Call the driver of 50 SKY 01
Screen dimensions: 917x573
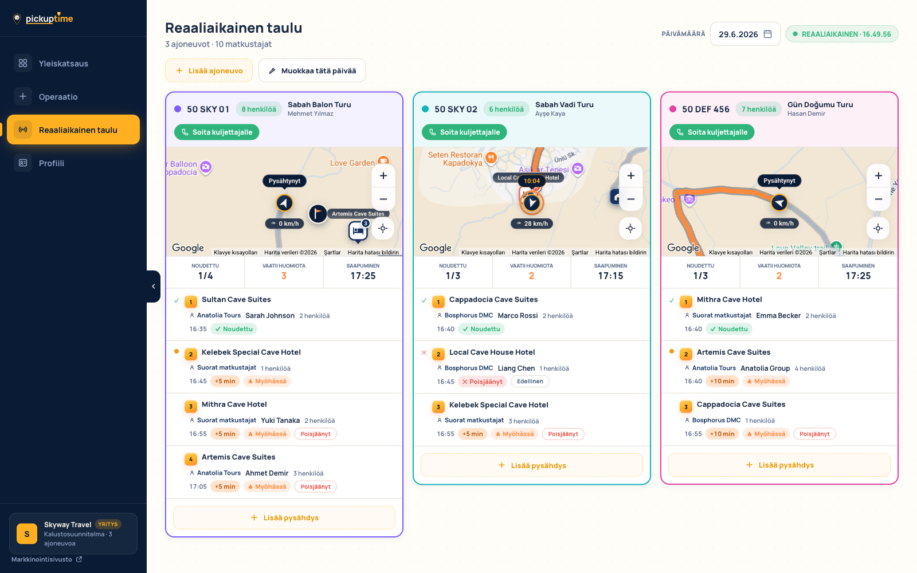(x=217, y=132)
